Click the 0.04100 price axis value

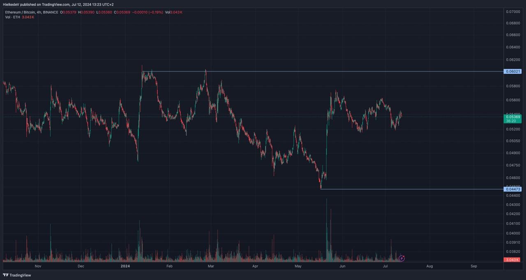coord(513,223)
